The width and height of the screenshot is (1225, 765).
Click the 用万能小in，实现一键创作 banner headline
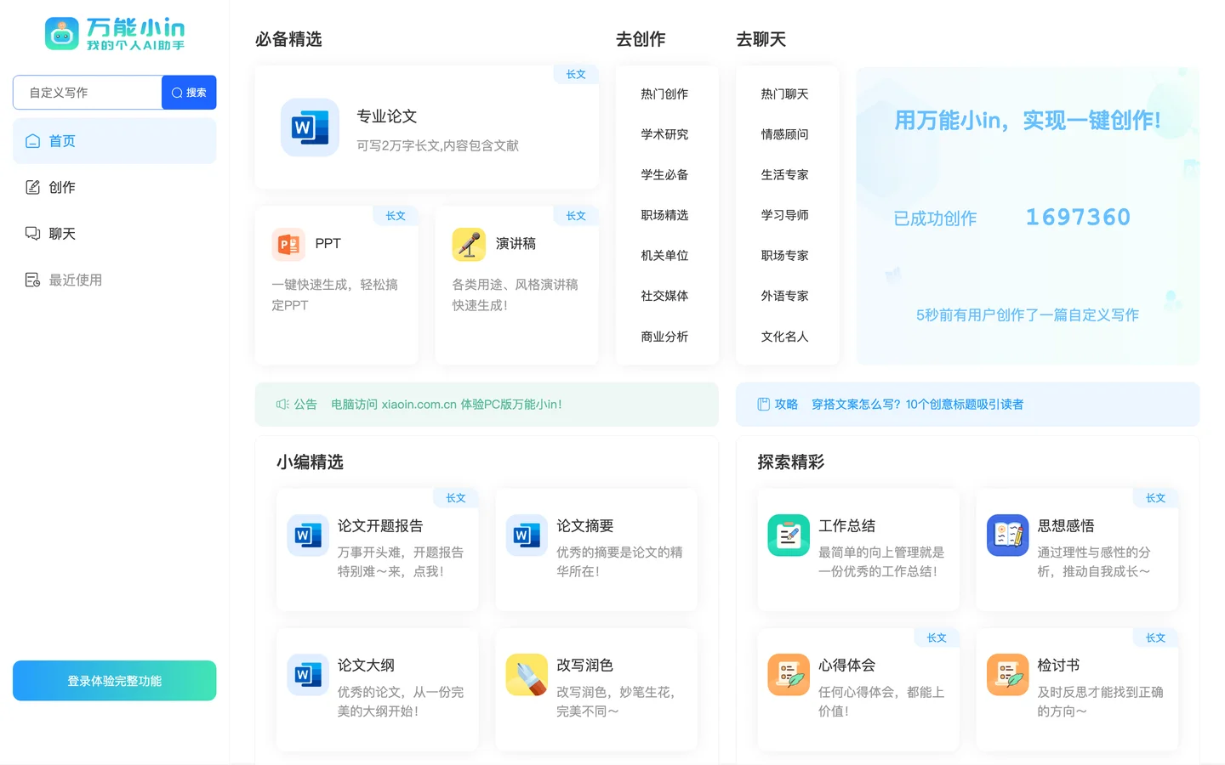[x=1028, y=121]
